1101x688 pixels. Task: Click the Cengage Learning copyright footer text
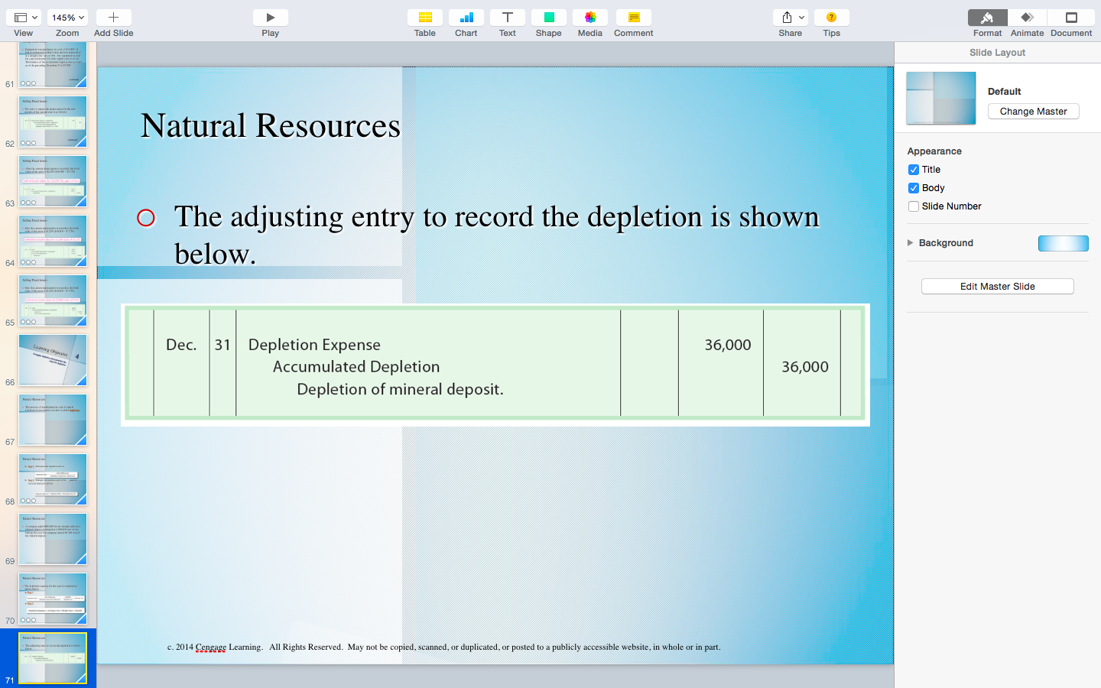pyautogui.click(x=443, y=647)
